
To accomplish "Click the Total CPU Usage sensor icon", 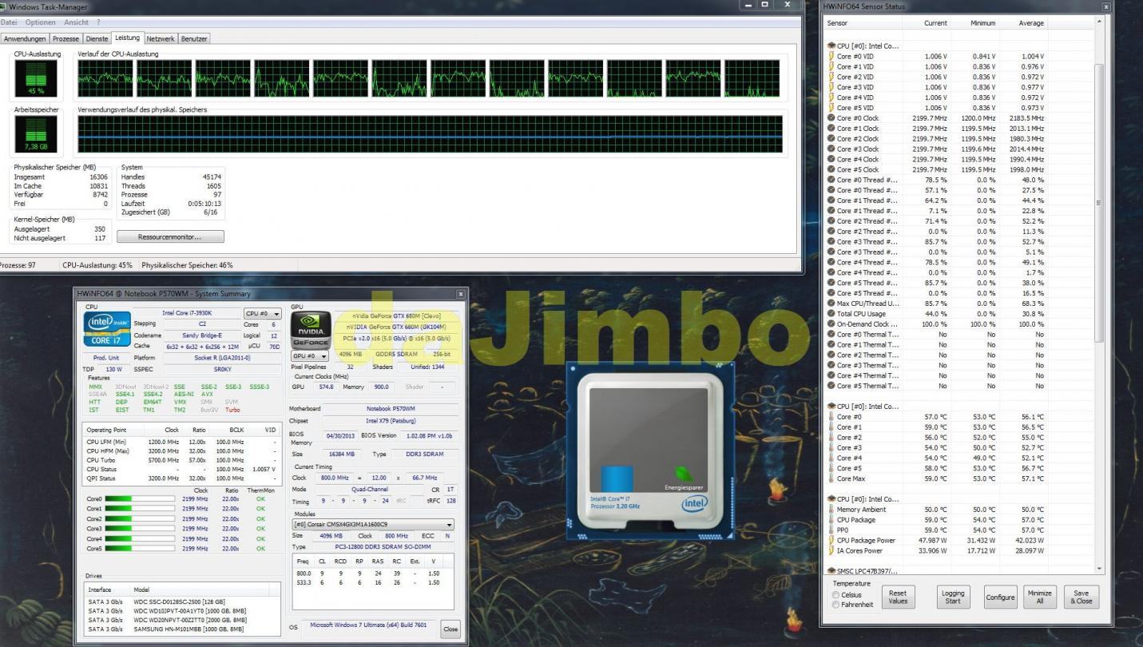I will [x=831, y=314].
